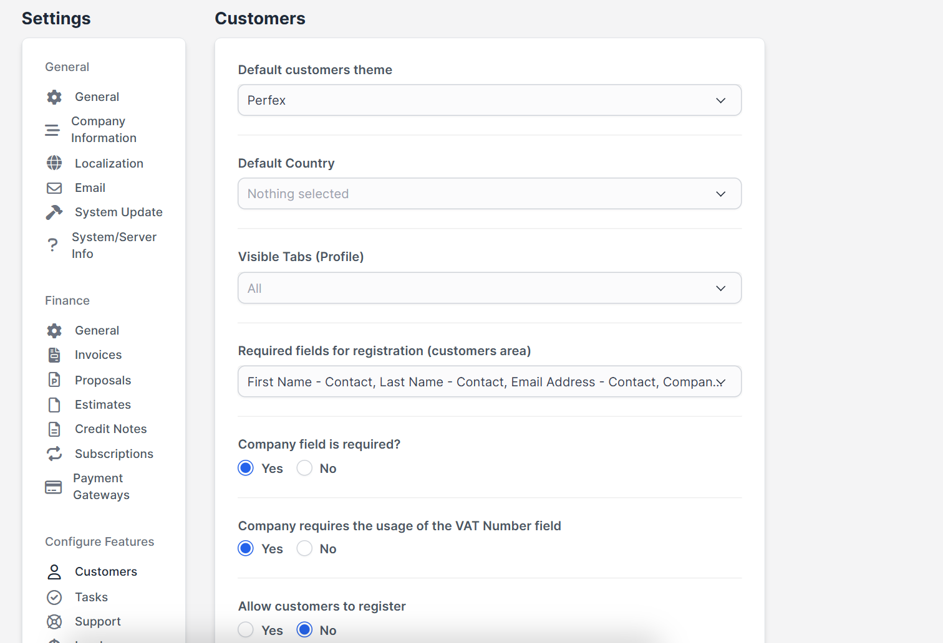
Task: Click the gear icon beside General settings
Action: [54, 97]
